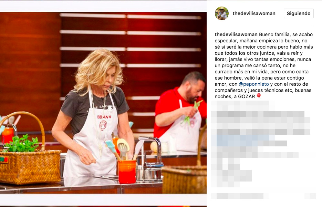
Task: Click the orange utensil holder in photo
Action: point(127,172)
